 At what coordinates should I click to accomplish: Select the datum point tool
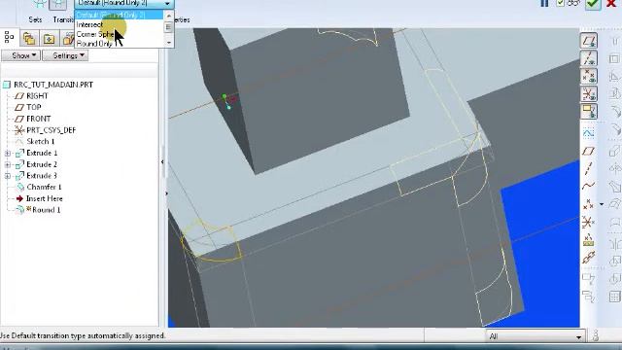coord(589,204)
